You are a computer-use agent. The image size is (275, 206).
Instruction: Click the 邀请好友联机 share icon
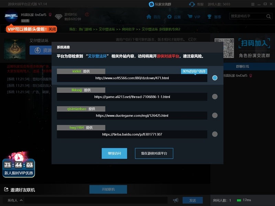[x=6, y=190]
